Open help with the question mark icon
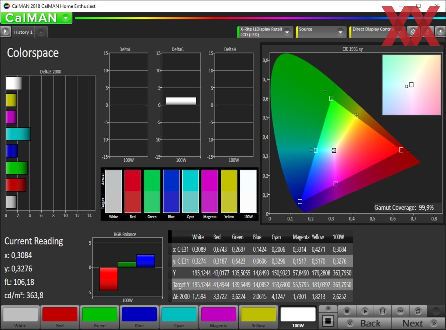The image size is (446, 330). click(427, 31)
